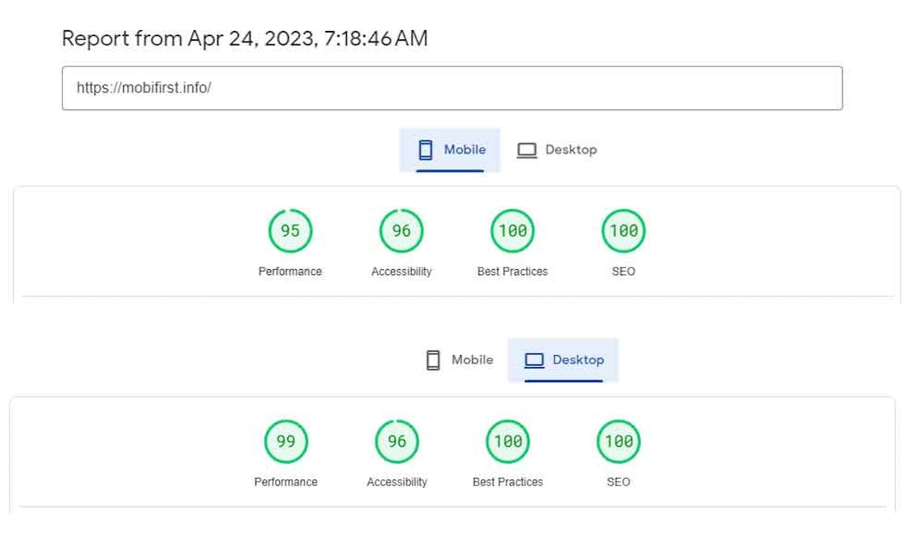Jump to Accessibility label in the mobile results

[401, 271]
